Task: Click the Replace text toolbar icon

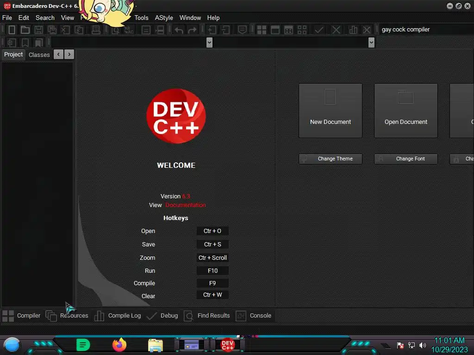Action: coord(129,30)
